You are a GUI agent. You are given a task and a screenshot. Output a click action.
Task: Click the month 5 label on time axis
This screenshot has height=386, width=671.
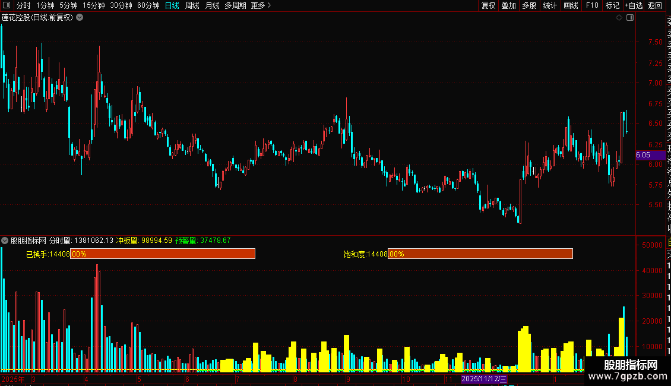[139, 379]
